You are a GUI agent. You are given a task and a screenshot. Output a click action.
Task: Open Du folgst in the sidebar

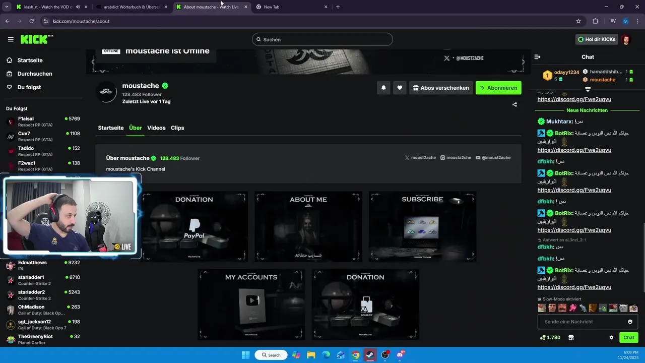29,87
